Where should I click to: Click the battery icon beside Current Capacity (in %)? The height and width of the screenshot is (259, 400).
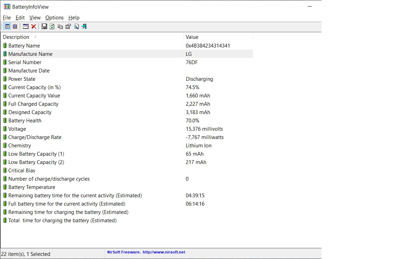(5, 87)
